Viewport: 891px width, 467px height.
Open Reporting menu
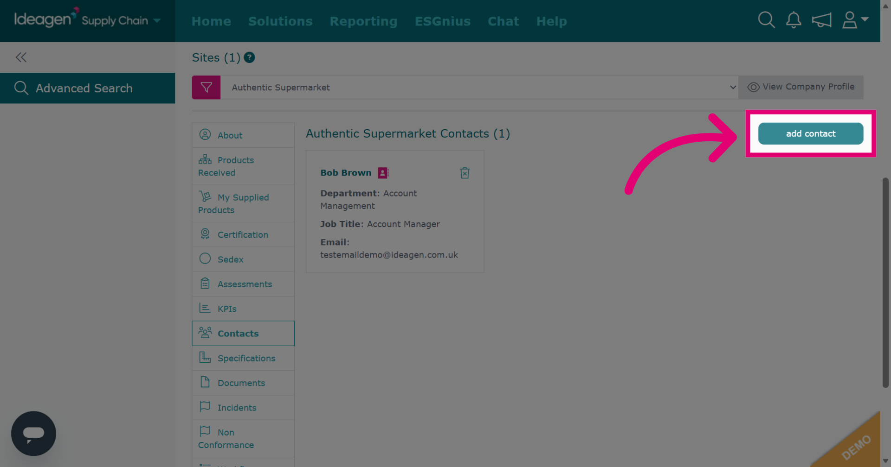click(x=363, y=21)
